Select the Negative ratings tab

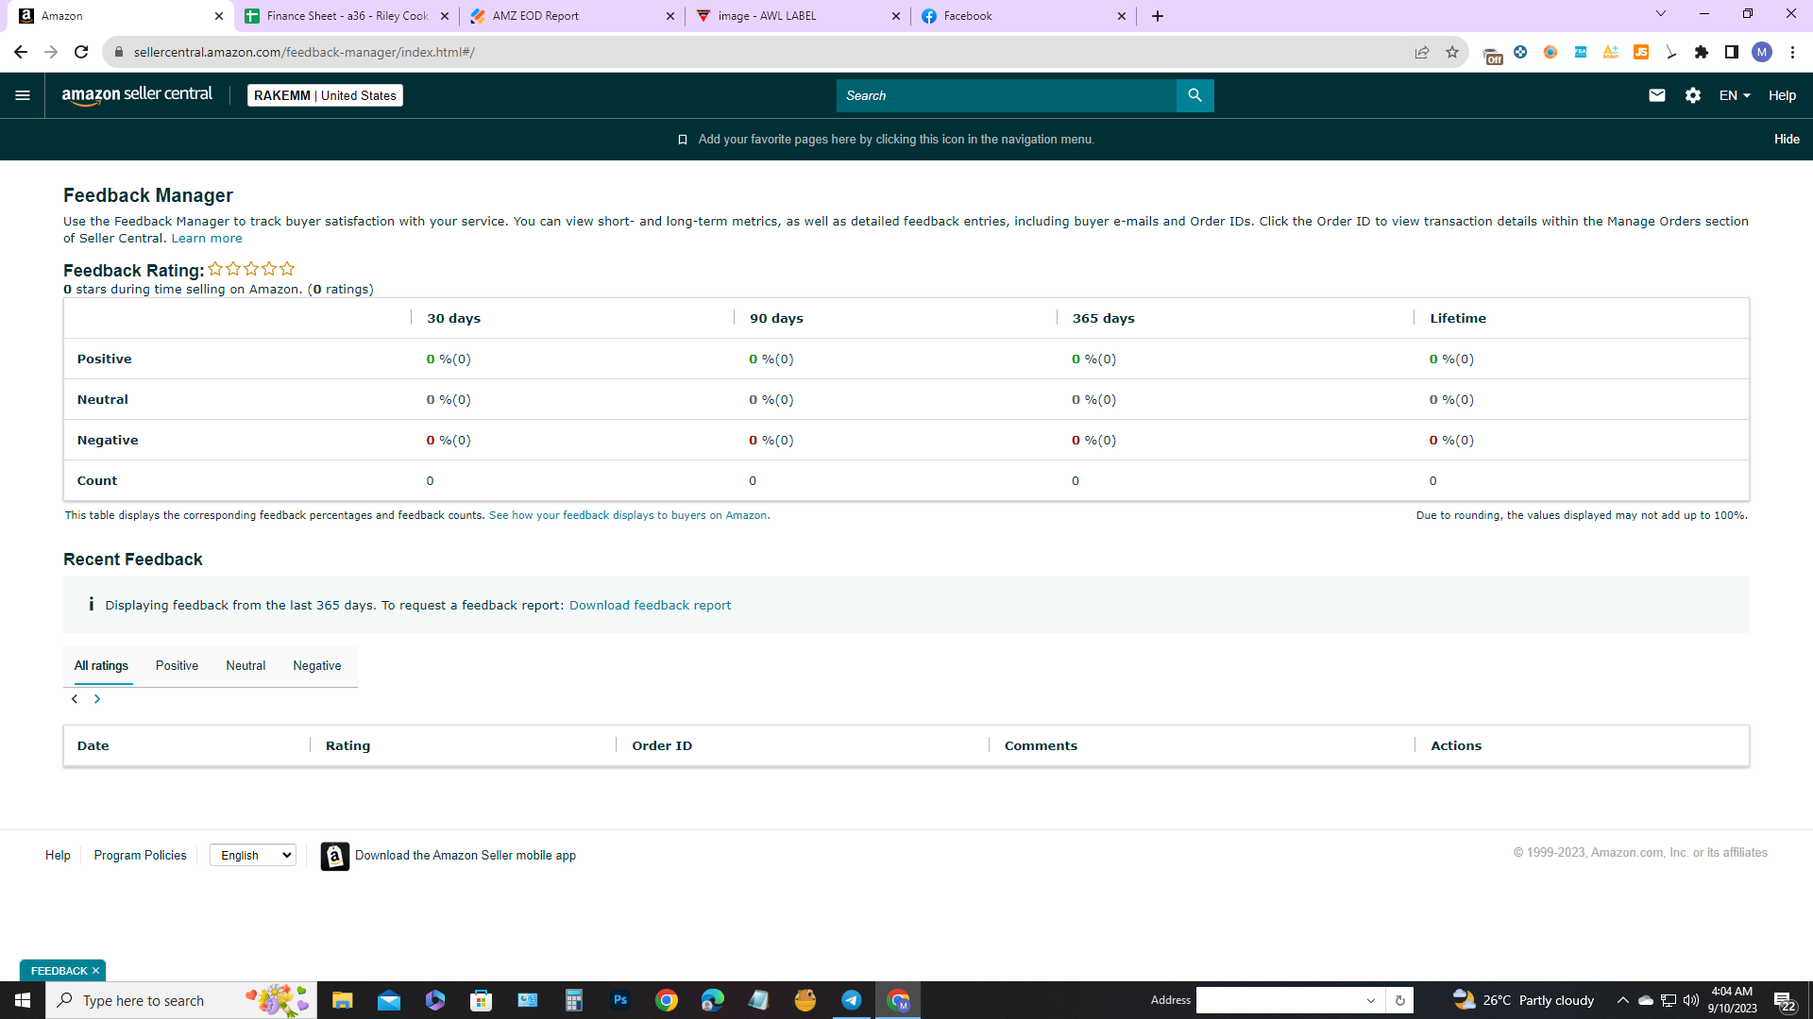(x=317, y=666)
